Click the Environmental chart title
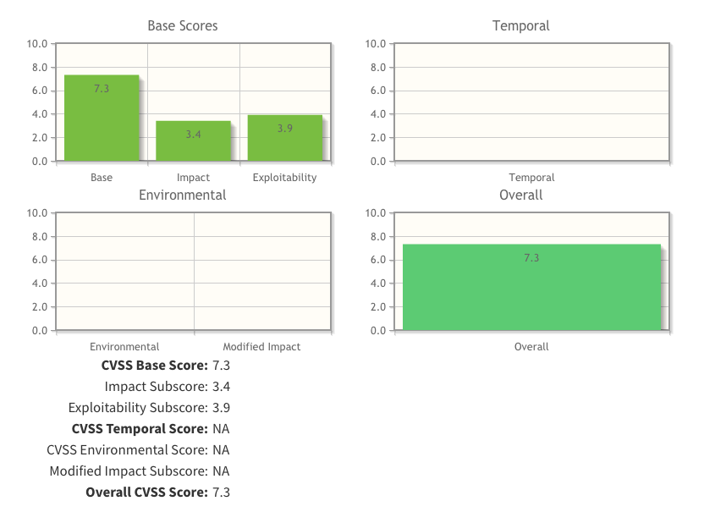This screenshot has width=715, height=512. tap(183, 195)
